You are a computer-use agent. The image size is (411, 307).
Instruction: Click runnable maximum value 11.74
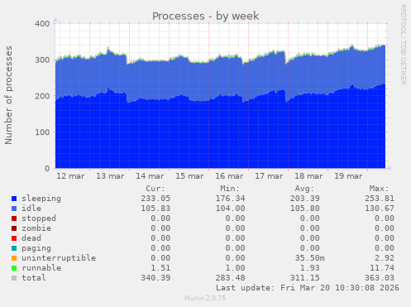382,268
